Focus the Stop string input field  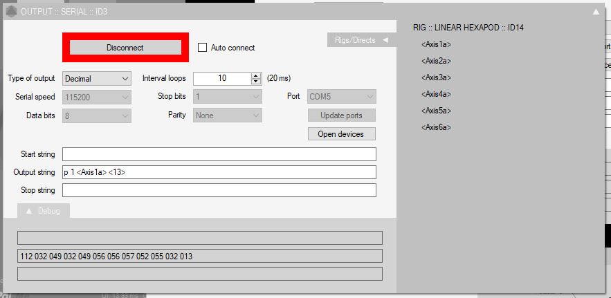click(x=219, y=190)
